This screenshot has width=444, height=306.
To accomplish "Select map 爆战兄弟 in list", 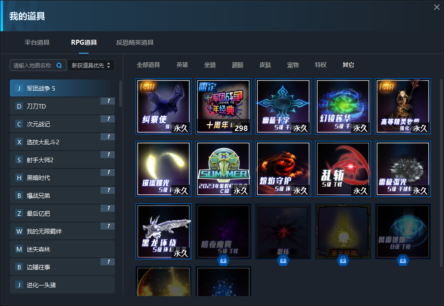I will [x=62, y=195].
